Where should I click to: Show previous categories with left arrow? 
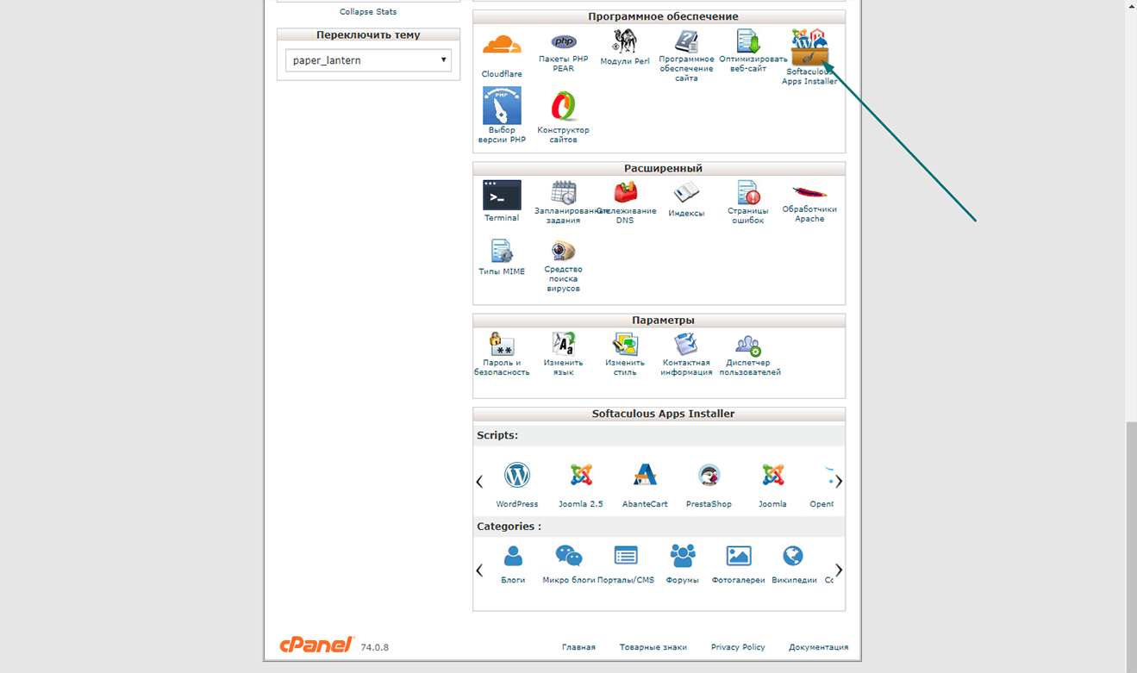pyautogui.click(x=479, y=570)
